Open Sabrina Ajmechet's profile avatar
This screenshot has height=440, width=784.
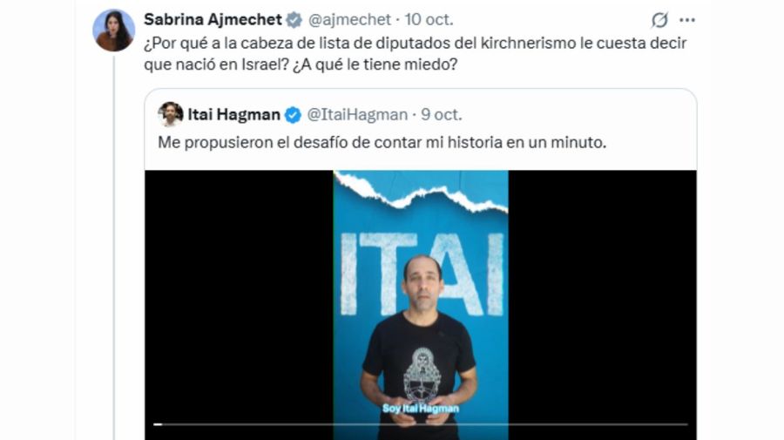113,30
